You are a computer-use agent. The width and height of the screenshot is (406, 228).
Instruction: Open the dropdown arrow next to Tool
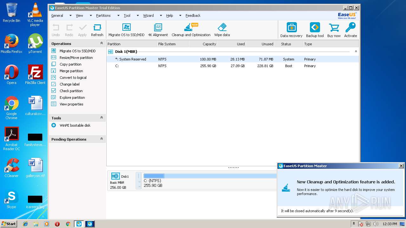138,16
